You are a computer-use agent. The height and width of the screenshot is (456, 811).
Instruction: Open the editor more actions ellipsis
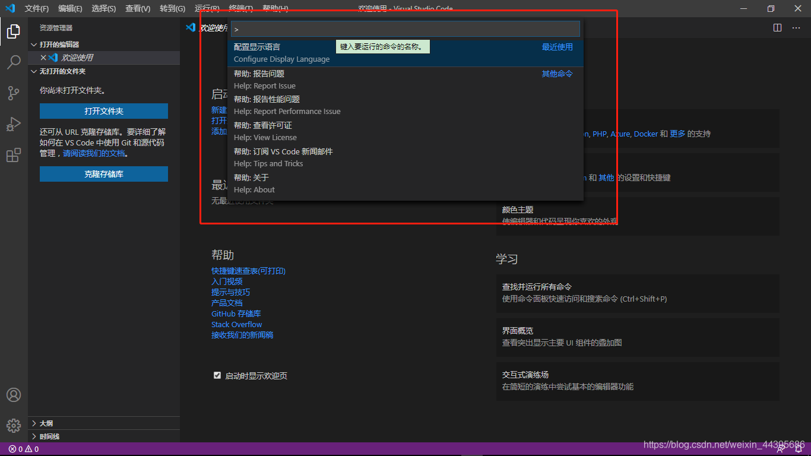(797, 27)
